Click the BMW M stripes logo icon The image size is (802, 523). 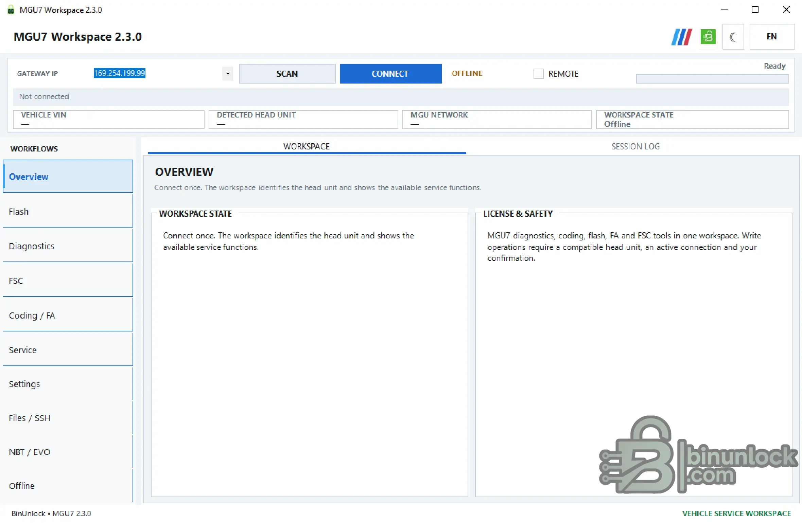coord(681,37)
